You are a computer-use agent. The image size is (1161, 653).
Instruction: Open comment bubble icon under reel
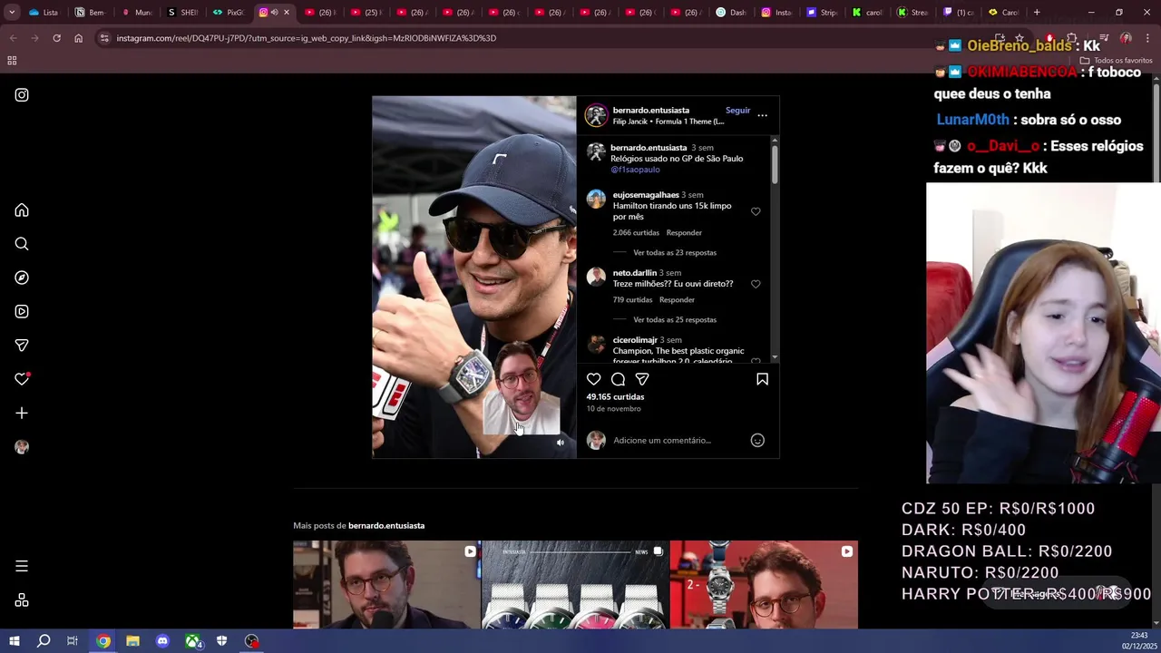(x=618, y=379)
